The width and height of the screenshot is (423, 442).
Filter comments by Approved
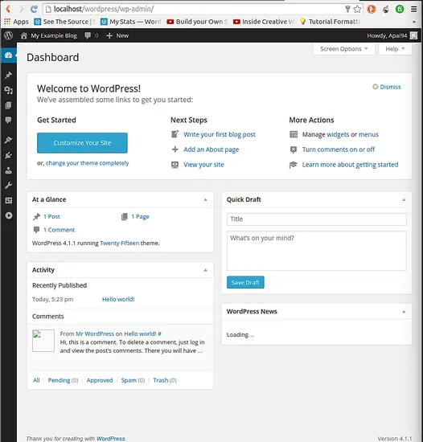[x=100, y=380]
